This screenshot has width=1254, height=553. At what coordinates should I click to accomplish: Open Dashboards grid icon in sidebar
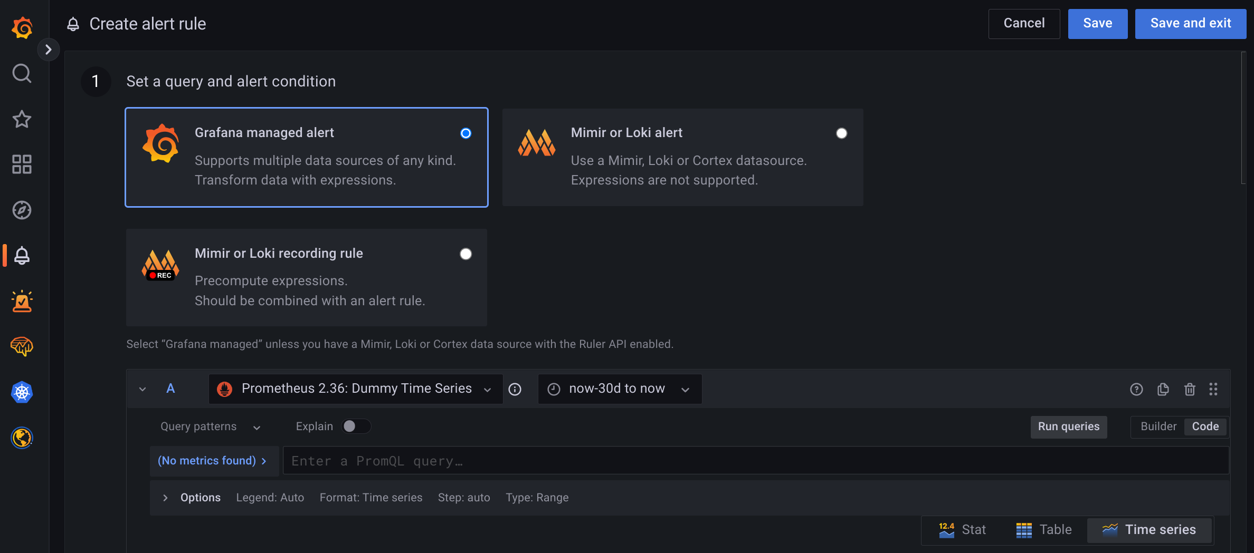point(22,164)
